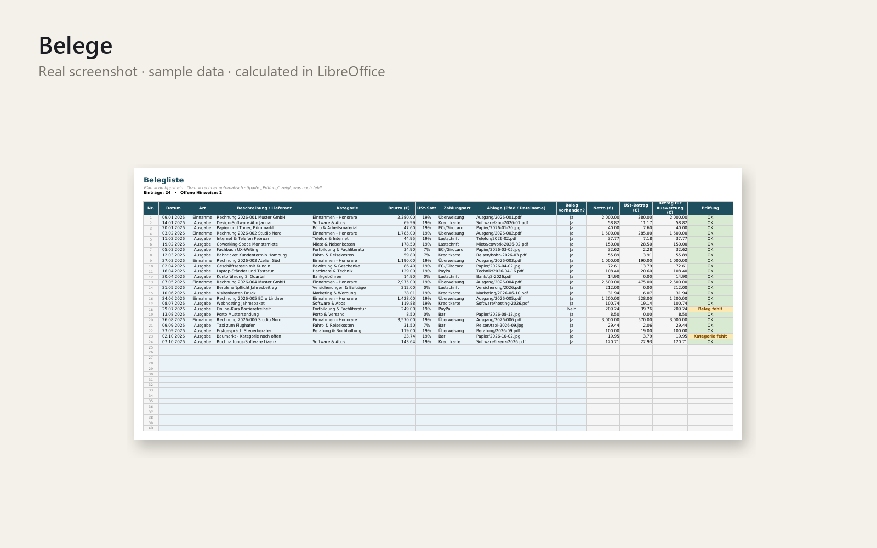The width and height of the screenshot is (877, 548).
Task: Select cell "Geschäftsessen mit Kundin"
Action: [264, 266]
